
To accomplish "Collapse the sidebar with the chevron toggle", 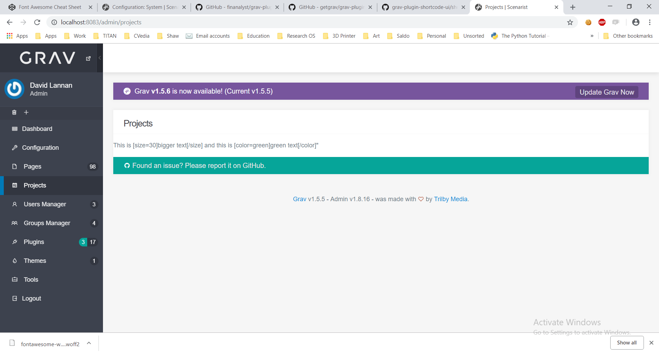I will tap(100, 58).
